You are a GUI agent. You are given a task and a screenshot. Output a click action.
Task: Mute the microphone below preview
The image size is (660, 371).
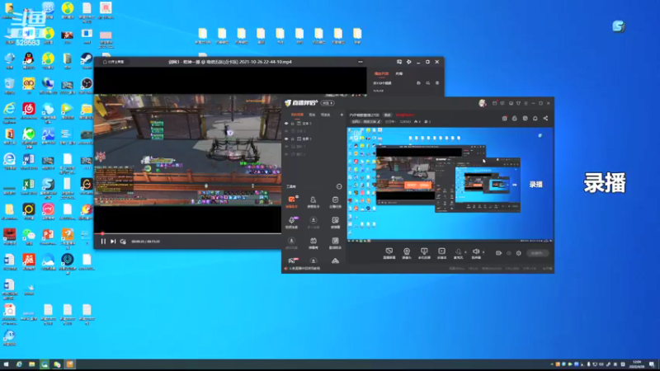click(x=458, y=253)
